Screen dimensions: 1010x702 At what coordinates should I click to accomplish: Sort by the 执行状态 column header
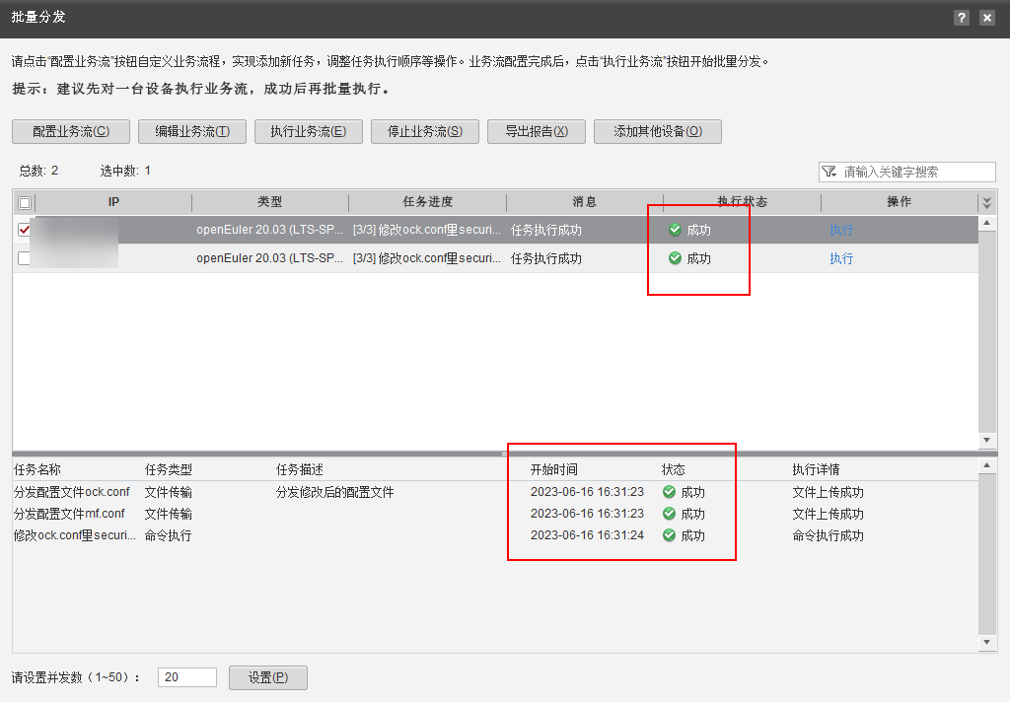coord(742,202)
